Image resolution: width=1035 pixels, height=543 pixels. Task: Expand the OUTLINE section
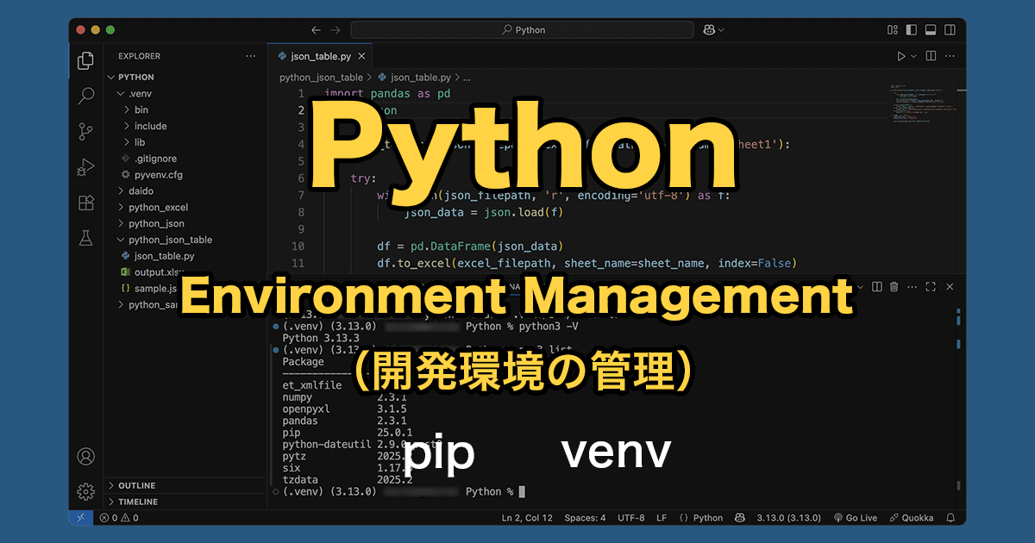click(185, 485)
